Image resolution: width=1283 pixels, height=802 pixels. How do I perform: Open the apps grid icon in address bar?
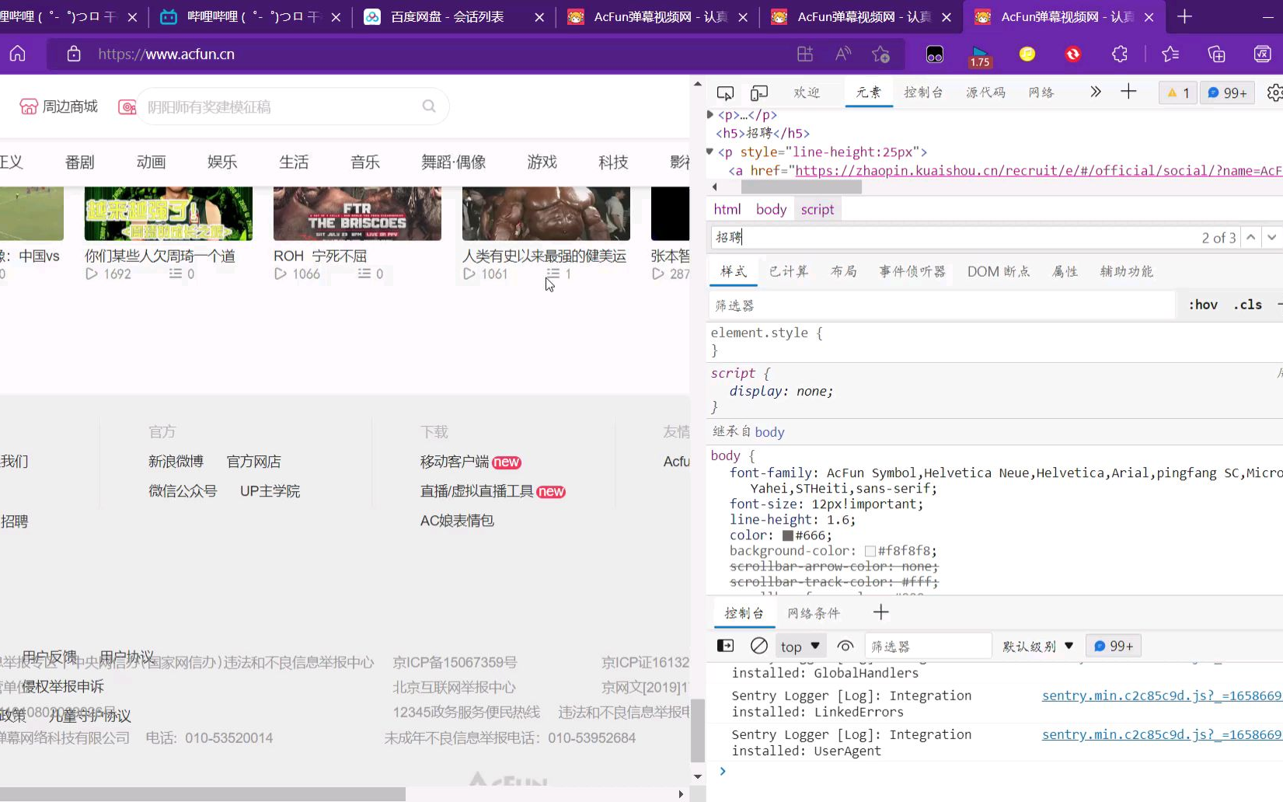coord(805,54)
